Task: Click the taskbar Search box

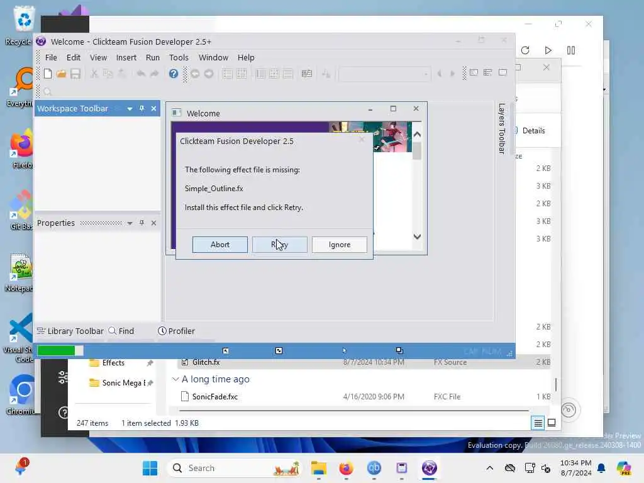Action: 235,468
